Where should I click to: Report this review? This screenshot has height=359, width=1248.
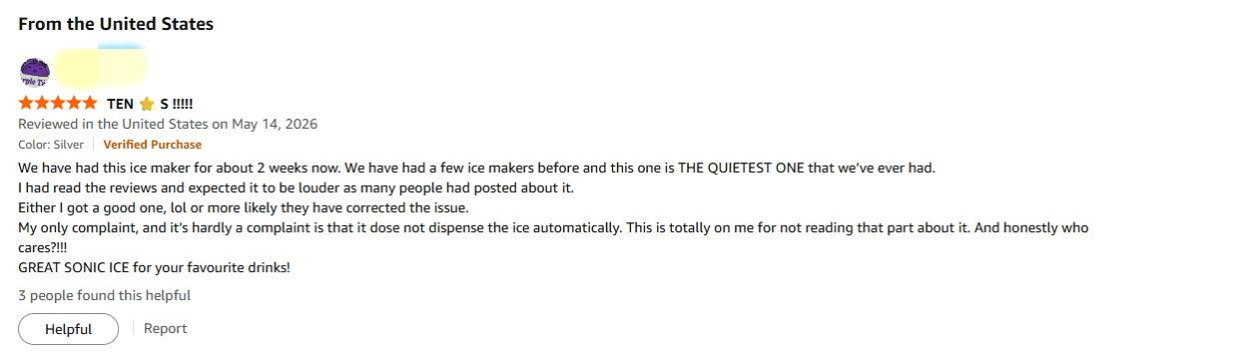pyautogui.click(x=165, y=328)
